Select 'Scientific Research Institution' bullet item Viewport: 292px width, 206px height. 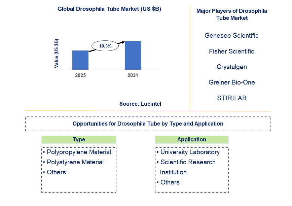pyautogui.click(x=186, y=167)
